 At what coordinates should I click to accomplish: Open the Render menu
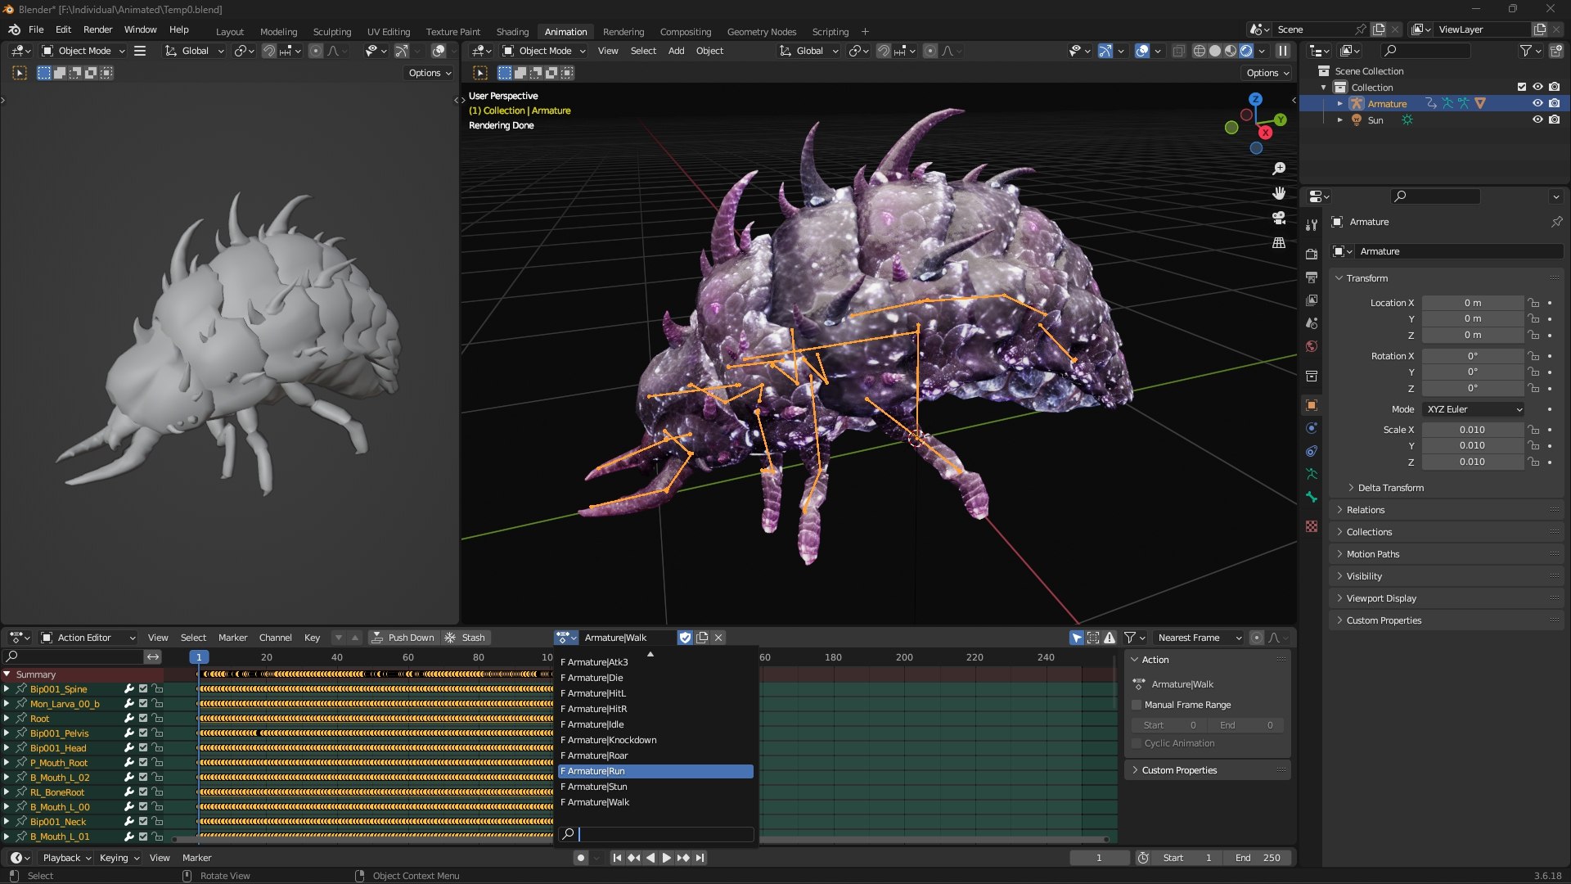click(97, 29)
